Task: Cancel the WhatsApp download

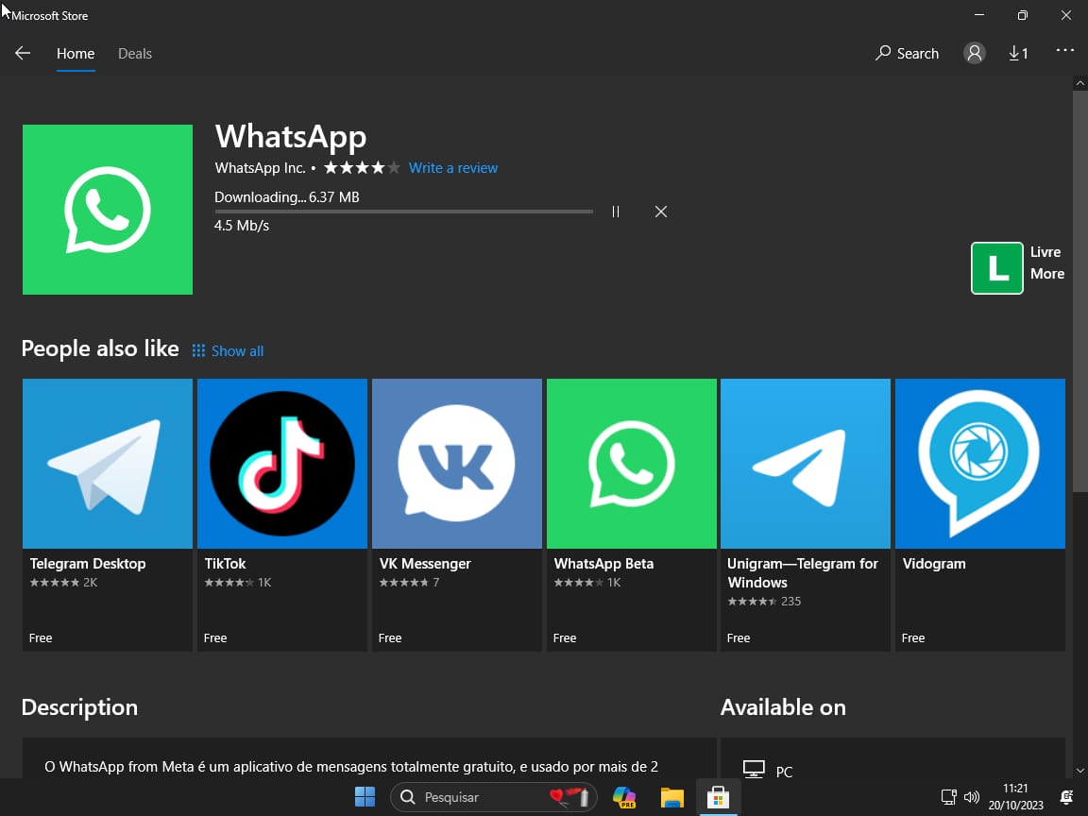Action: click(x=661, y=212)
